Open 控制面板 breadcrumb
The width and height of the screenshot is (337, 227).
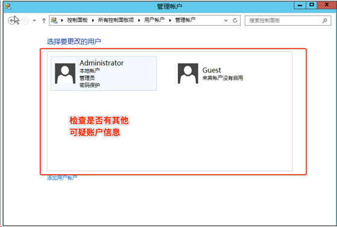point(77,20)
